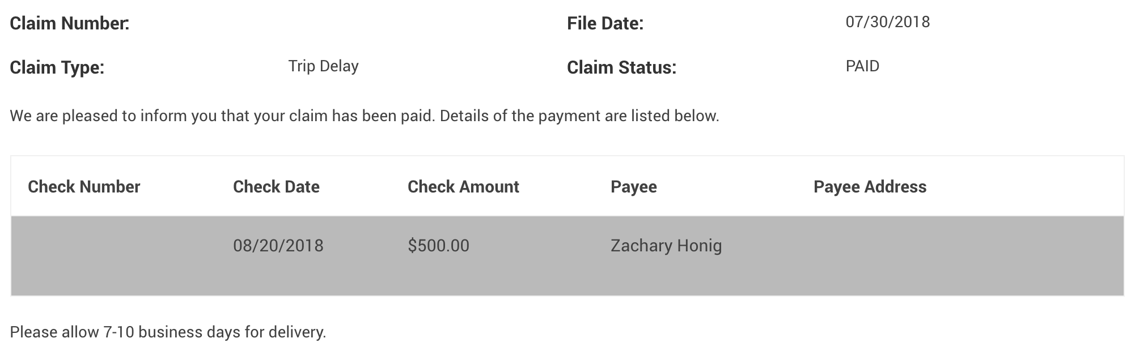Click the Trip Delay claim type value
Screen dimensions: 1135x351
[x=323, y=66]
